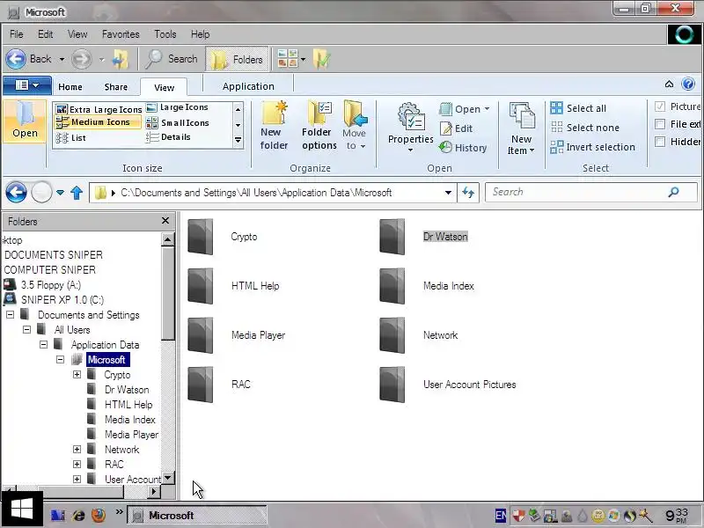This screenshot has width=704, height=528.
Task: Open the blue application menu button
Action: pyautogui.click(x=27, y=84)
